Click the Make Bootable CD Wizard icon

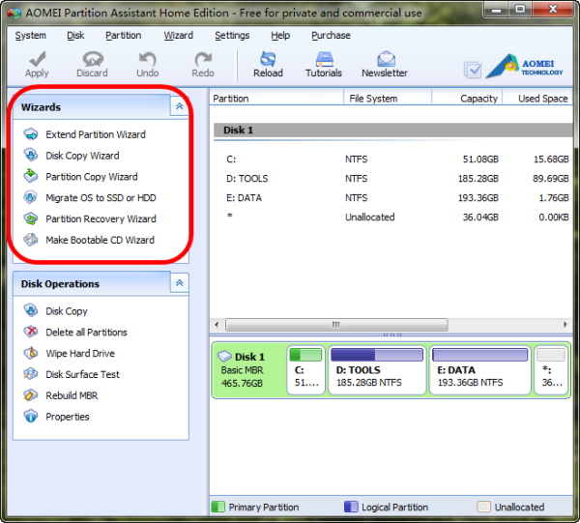pos(31,240)
